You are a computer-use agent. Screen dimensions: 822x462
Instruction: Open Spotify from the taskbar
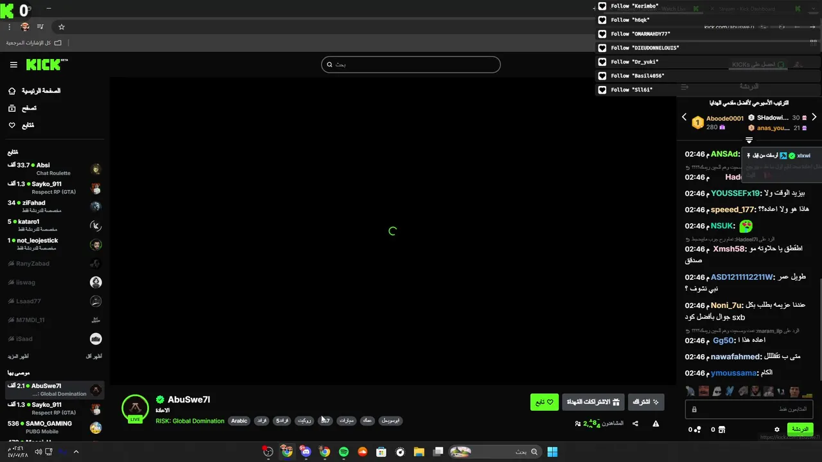click(x=344, y=452)
